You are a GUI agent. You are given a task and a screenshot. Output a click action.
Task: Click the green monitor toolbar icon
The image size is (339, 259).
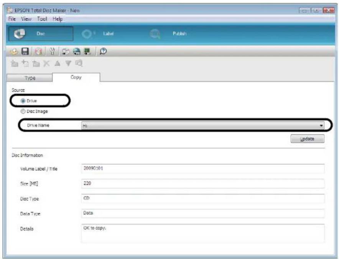87,51
